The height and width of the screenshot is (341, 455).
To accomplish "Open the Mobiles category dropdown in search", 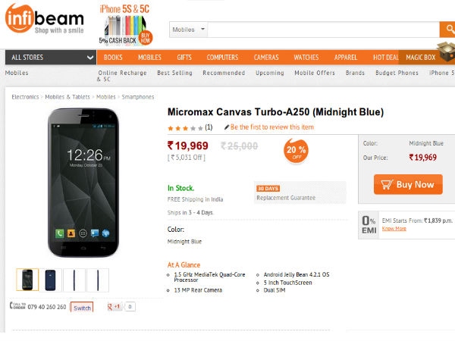I will (189, 30).
